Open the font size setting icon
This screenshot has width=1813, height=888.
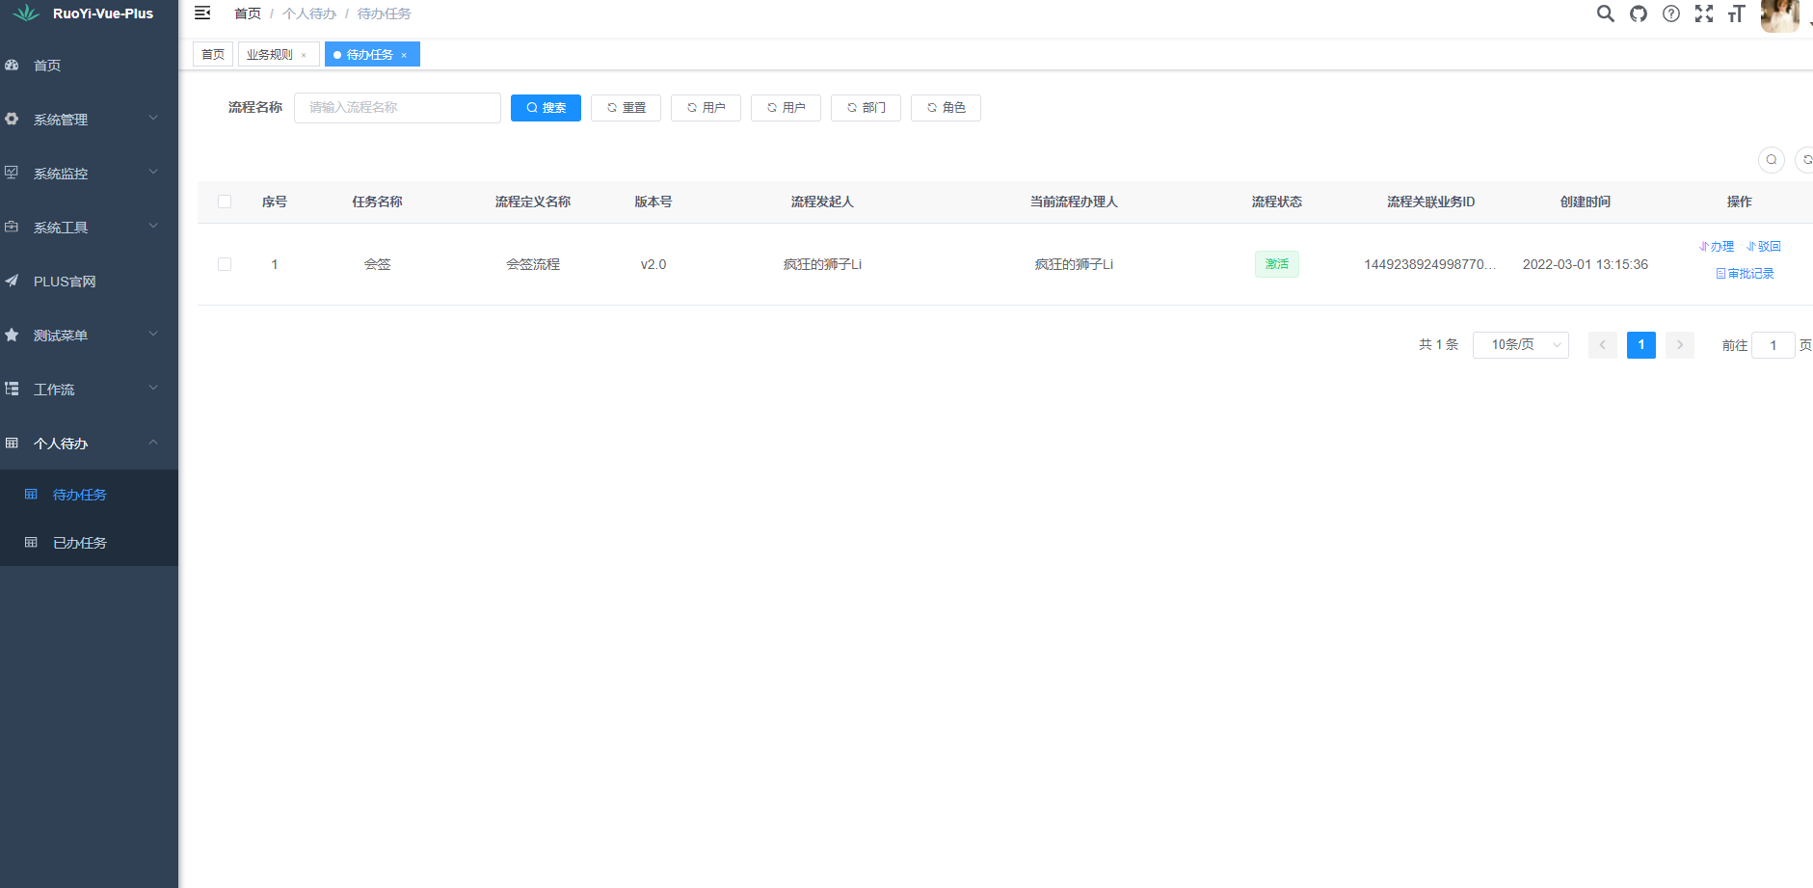pyautogui.click(x=1737, y=13)
